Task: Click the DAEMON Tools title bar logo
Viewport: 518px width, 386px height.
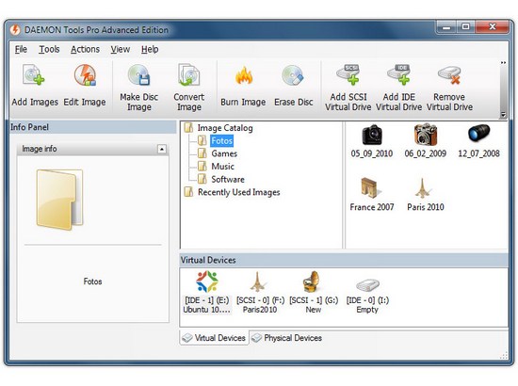Action: click(15, 30)
